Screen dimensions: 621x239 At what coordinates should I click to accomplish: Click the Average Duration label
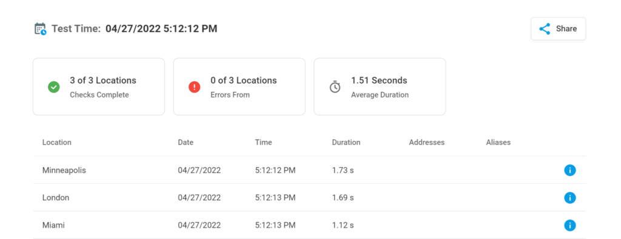click(x=380, y=95)
